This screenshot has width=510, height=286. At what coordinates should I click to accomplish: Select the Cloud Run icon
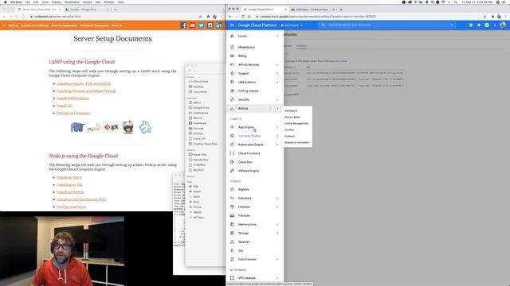click(x=232, y=162)
